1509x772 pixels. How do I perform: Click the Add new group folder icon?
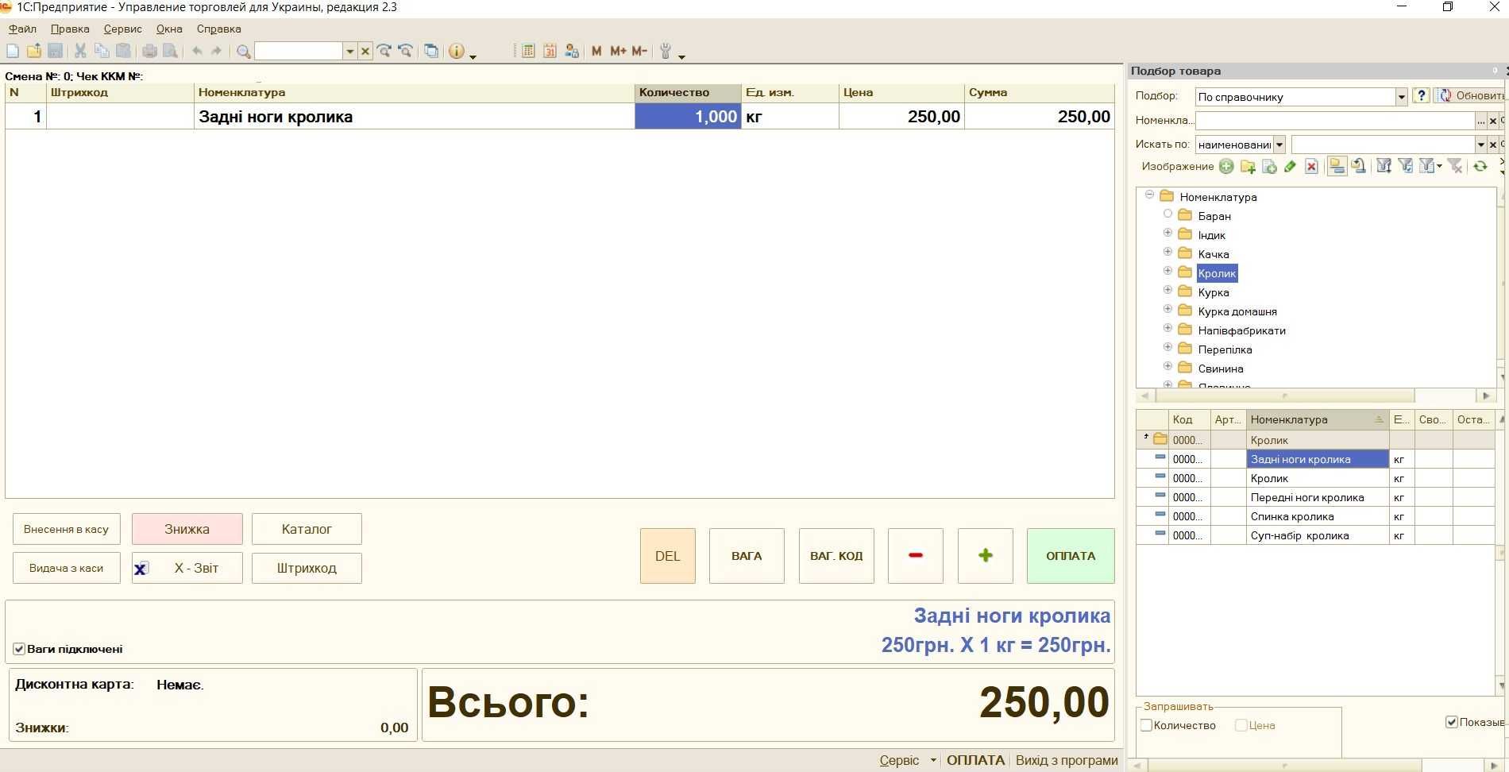coord(1248,166)
